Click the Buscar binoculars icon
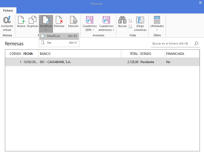This screenshot has width=204, height=158. click(122, 20)
